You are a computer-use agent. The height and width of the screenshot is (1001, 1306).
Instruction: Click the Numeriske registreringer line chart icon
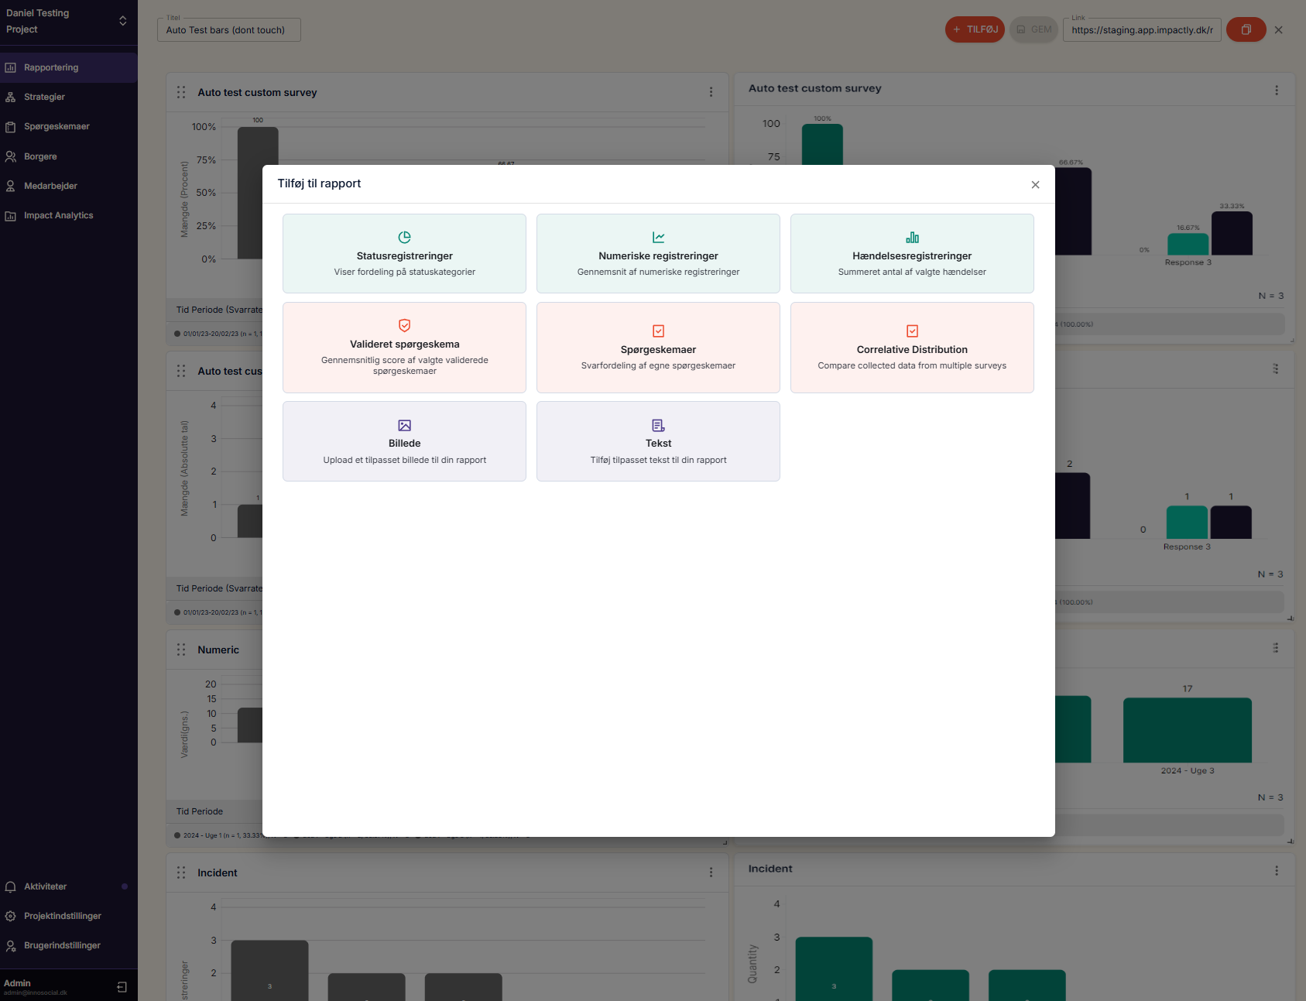tap(658, 237)
